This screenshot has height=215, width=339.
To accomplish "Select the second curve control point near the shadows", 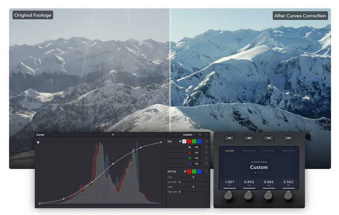I will (64, 199).
